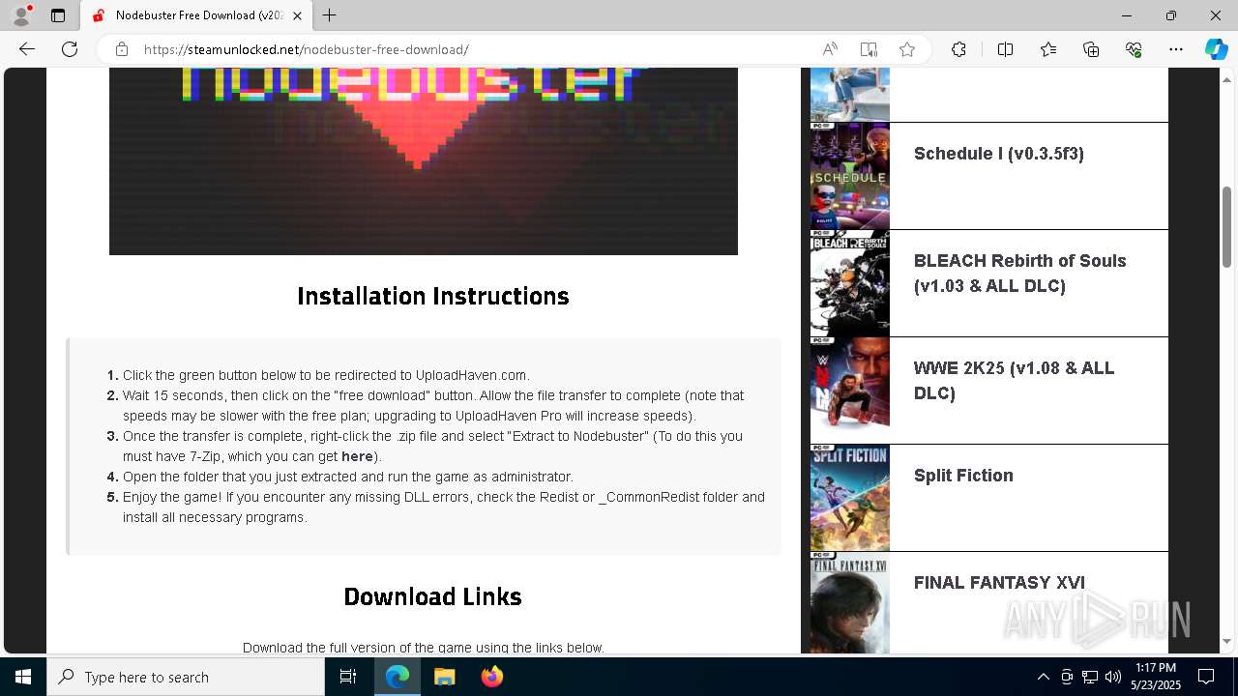Open BLEACH Rebirth of Souls link

pos(1019,274)
